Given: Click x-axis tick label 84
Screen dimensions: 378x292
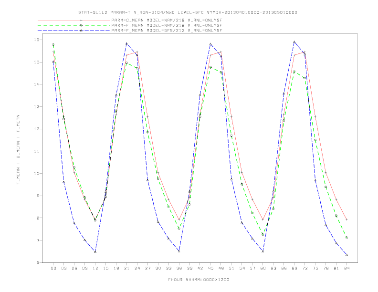Looking at the screenshot, I should pyautogui.click(x=347, y=268).
